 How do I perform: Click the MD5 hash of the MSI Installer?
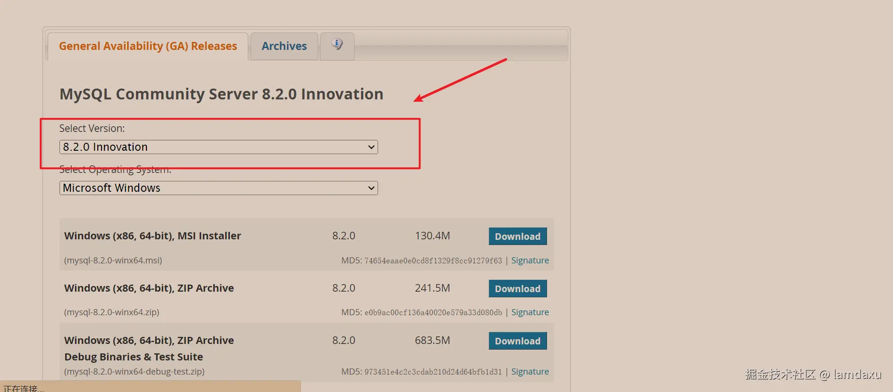point(433,261)
